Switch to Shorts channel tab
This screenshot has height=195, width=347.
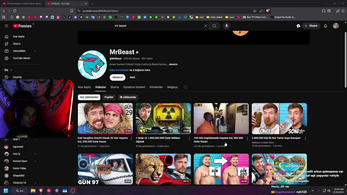115,87
